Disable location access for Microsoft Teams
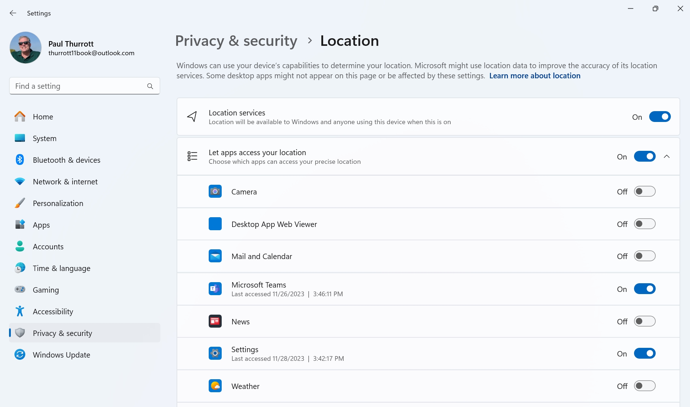The height and width of the screenshot is (407, 690). tap(645, 289)
